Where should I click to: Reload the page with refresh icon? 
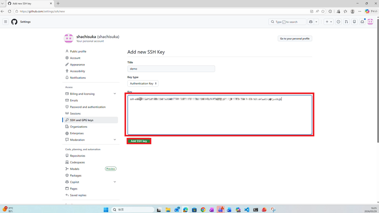(x=9, y=11)
